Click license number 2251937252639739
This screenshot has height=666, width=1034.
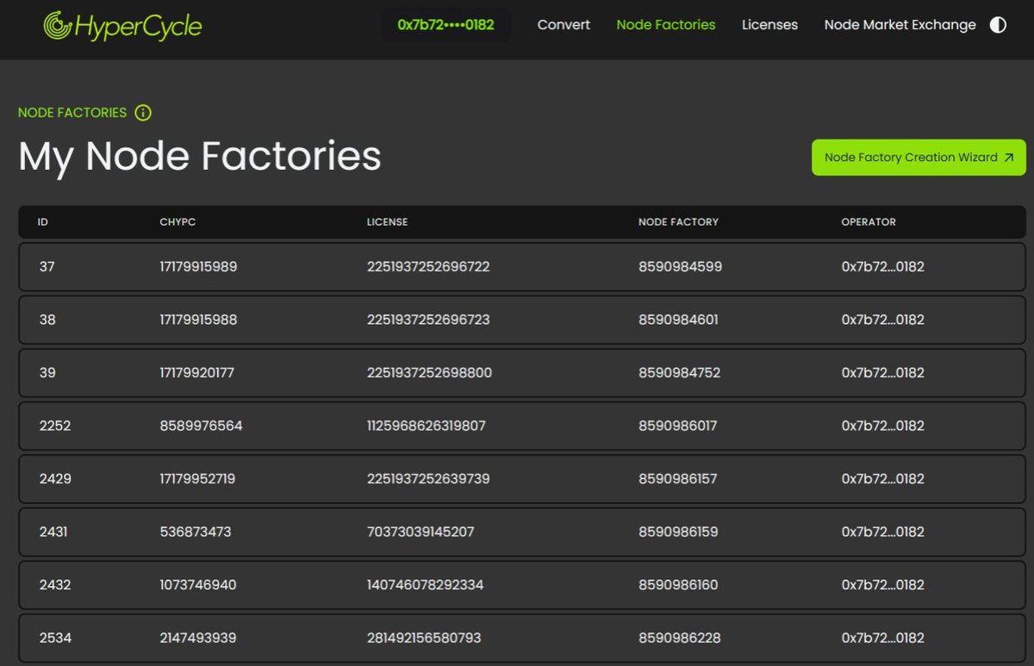tap(428, 479)
